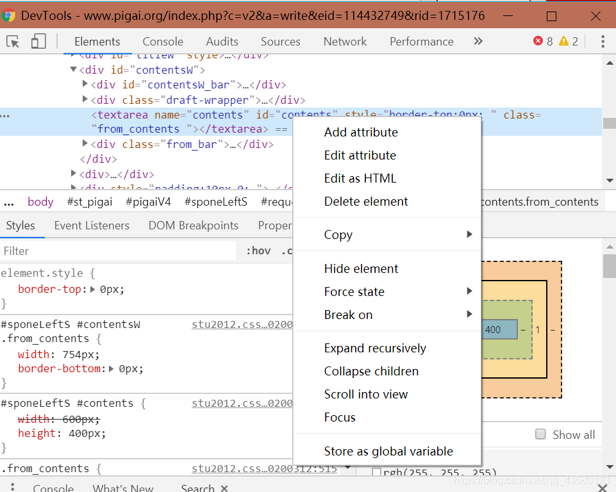This screenshot has height=492, width=616.
Task: Select Store as global variable
Action: tap(387, 451)
